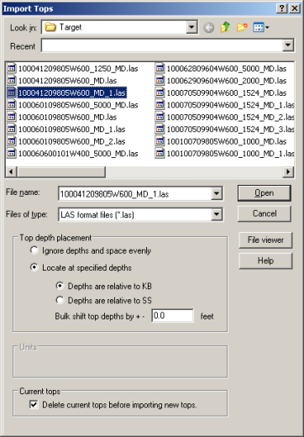
Task: Click icon of 100070509904W600_1524_MD.las
Action: (160, 92)
